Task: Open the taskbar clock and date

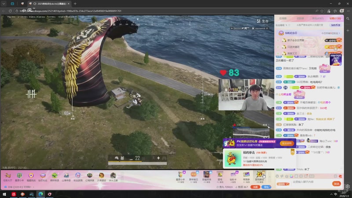Action: click(x=344, y=194)
